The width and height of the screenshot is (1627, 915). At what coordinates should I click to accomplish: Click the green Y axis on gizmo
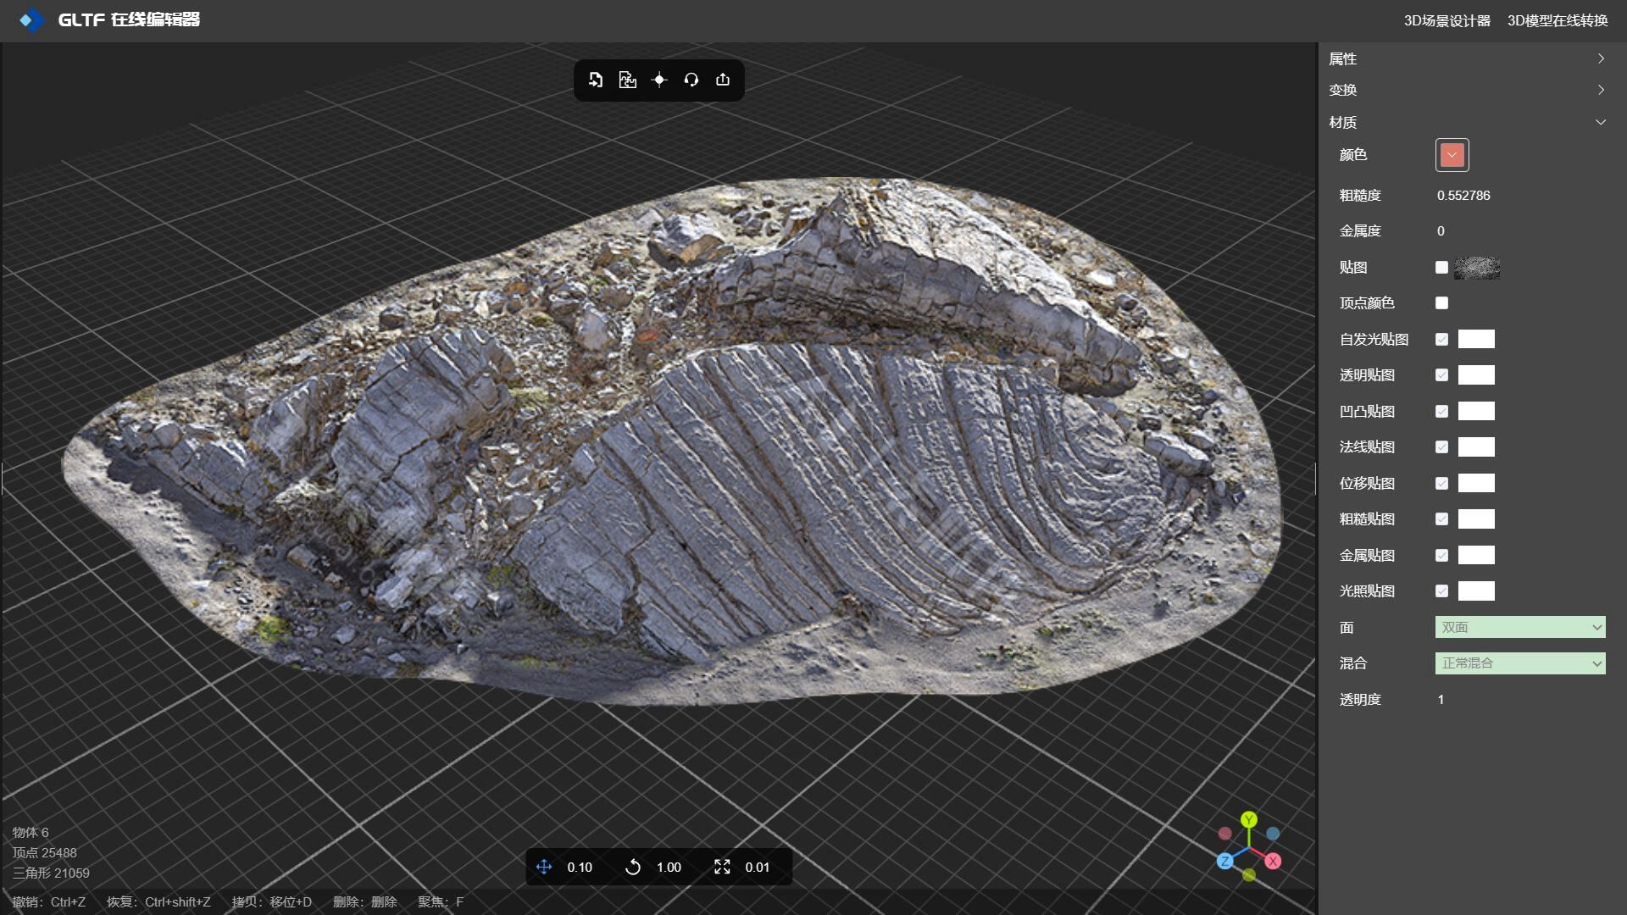click(1248, 819)
